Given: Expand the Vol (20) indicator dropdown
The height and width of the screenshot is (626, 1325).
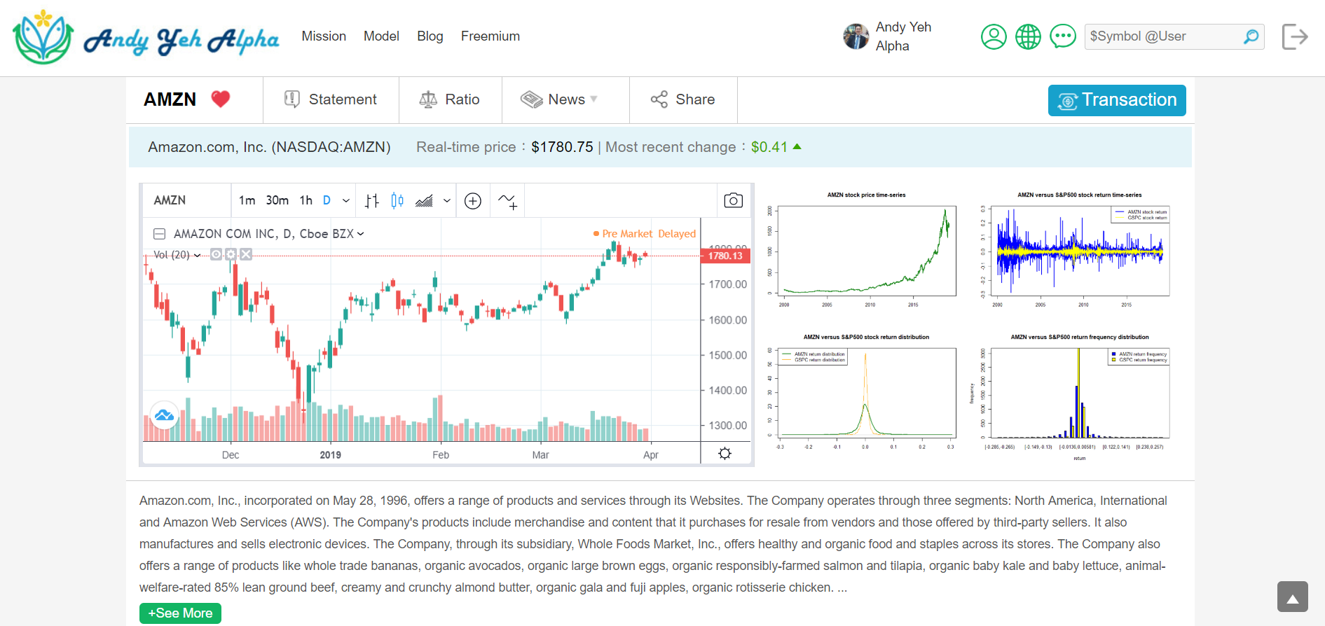Looking at the screenshot, I should (x=198, y=255).
